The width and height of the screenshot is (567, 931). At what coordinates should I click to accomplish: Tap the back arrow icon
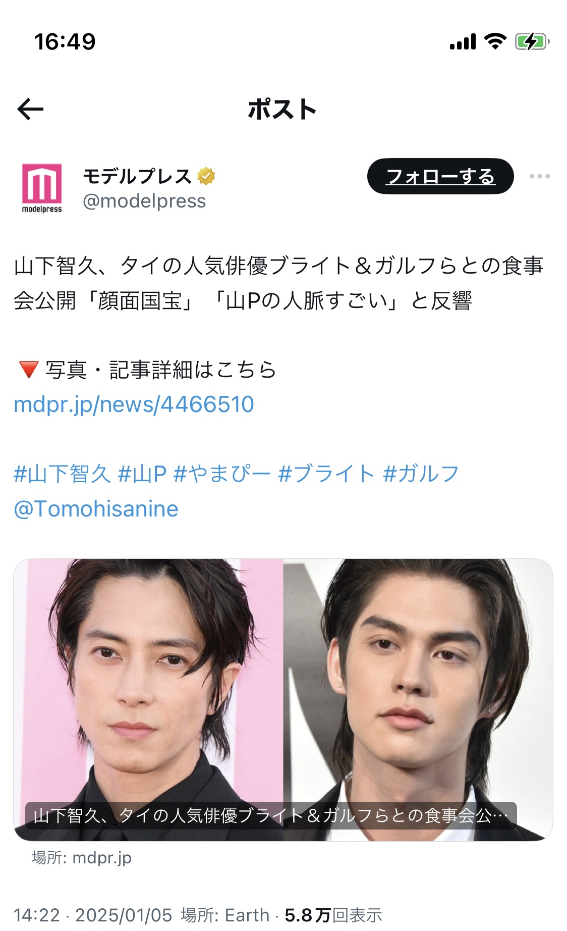click(x=30, y=109)
